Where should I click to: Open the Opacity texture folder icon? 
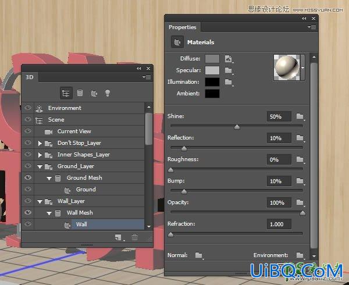[x=300, y=202]
